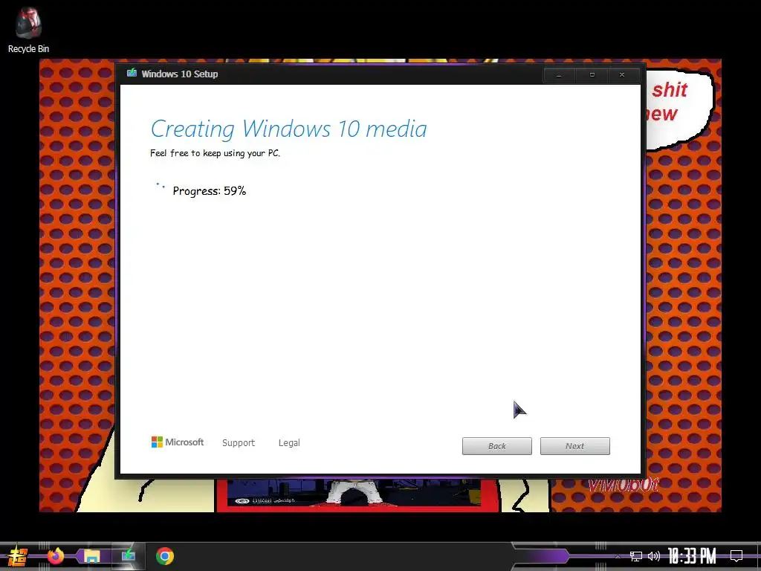761x571 pixels.
Task: Close the Windows 10 Setup window
Action: pos(622,75)
